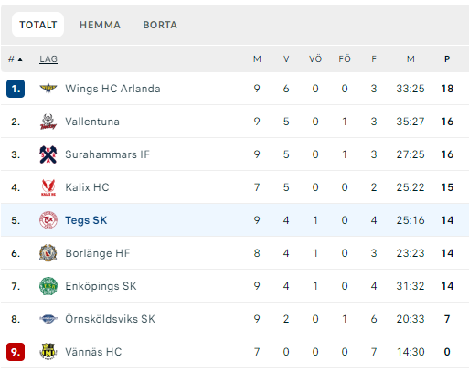Click the Vännäs HC yellow-black crest
This screenshot has width=469, height=372.
tap(48, 352)
